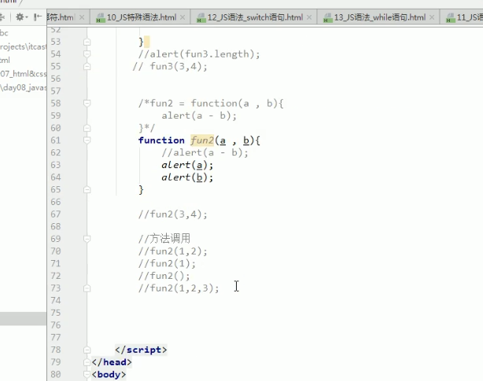Switch to the 12_JS语法_switch语句.html tab
This screenshot has height=381, width=483.
click(254, 17)
